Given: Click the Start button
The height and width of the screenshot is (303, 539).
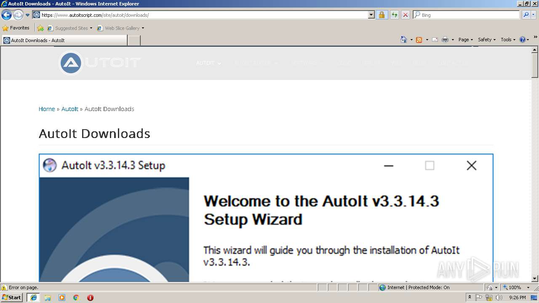Looking at the screenshot, I should pos(12,298).
